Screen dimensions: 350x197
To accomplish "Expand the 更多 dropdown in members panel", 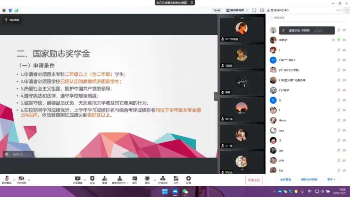I will coord(331,179).
